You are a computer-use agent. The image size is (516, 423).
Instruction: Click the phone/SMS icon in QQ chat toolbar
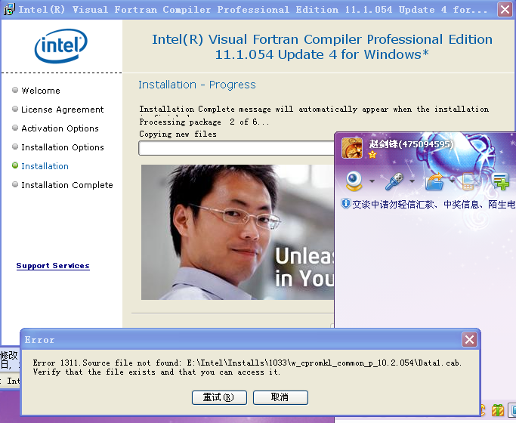(469, 181)
